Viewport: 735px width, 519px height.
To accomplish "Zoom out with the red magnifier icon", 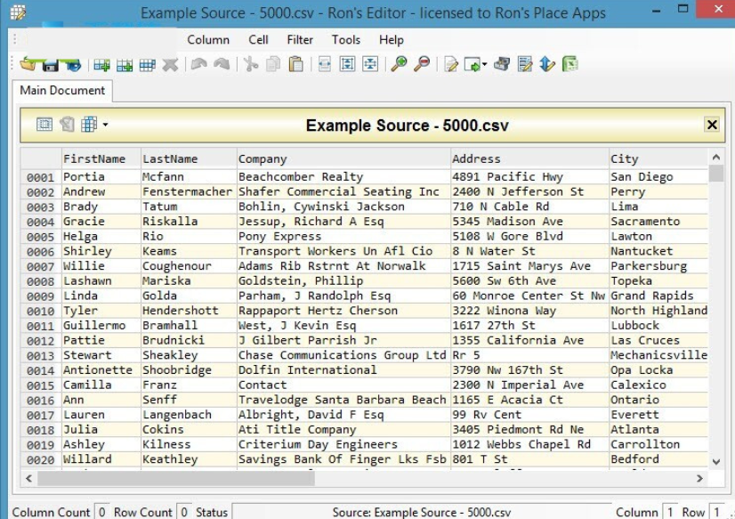I will point(422,64).
